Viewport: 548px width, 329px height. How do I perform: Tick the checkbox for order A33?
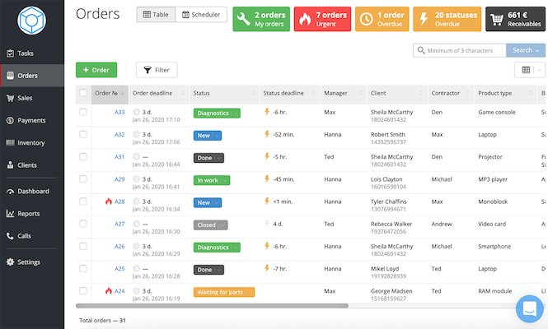pos(83,112)
